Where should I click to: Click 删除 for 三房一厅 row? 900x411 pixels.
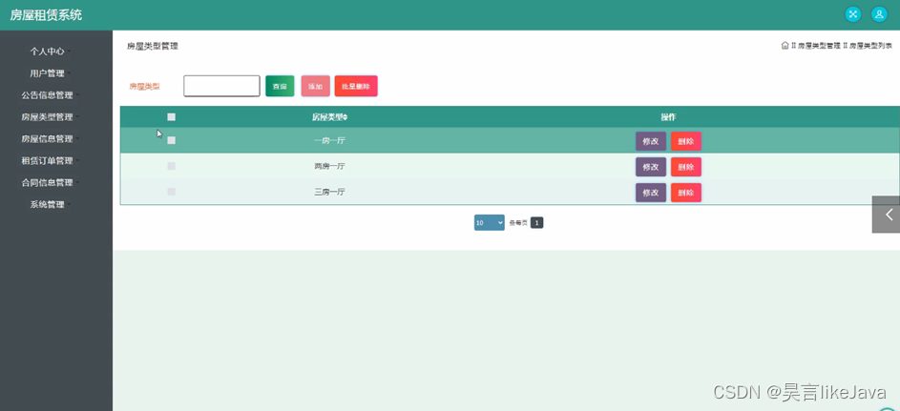[x=686, y=193]
